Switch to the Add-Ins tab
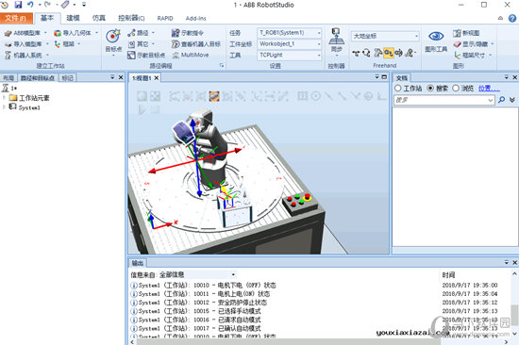 pos(195,18)
